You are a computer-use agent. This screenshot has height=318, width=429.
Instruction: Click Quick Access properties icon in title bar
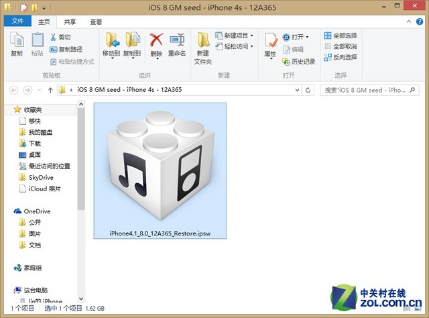(x=24, y=7)
